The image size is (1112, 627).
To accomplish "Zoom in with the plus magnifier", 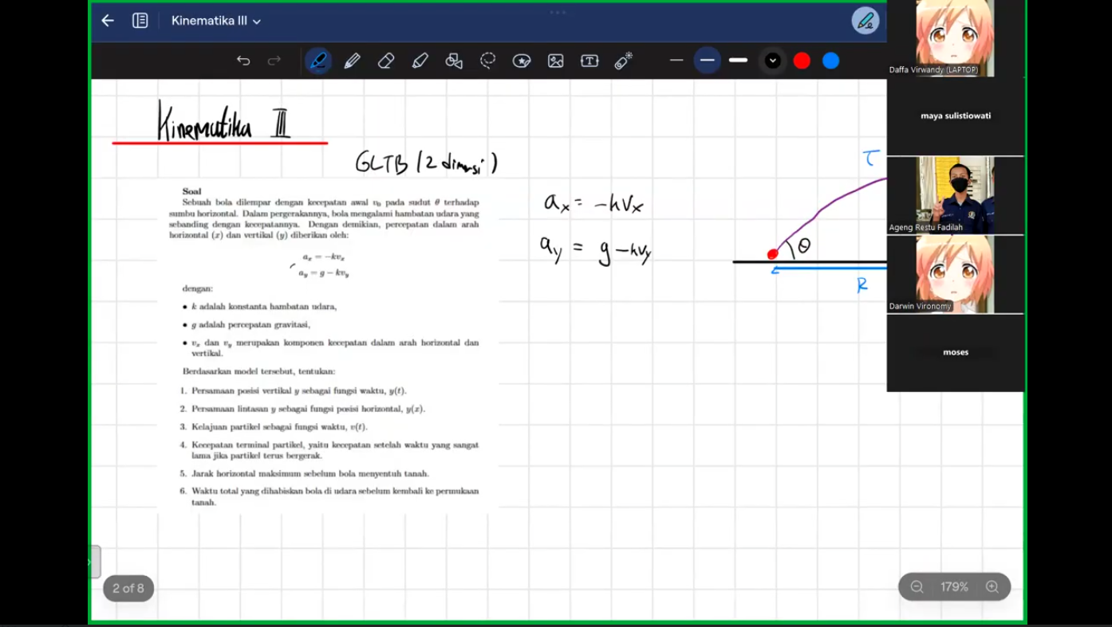I will tap(992, 587).
